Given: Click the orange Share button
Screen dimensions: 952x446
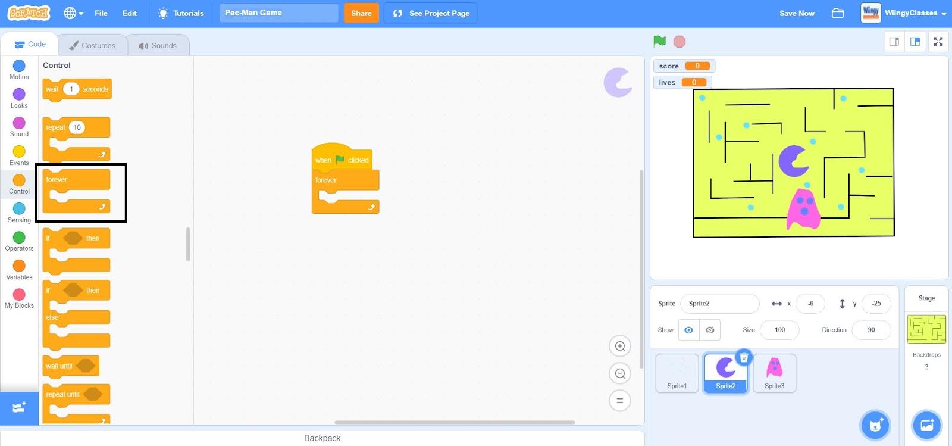Looking at the screenshot, I should tap(361, 13).
